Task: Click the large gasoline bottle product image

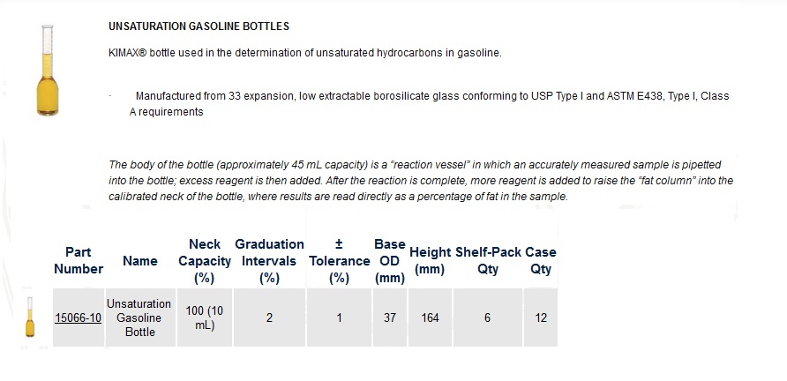Action: (47, 71)
